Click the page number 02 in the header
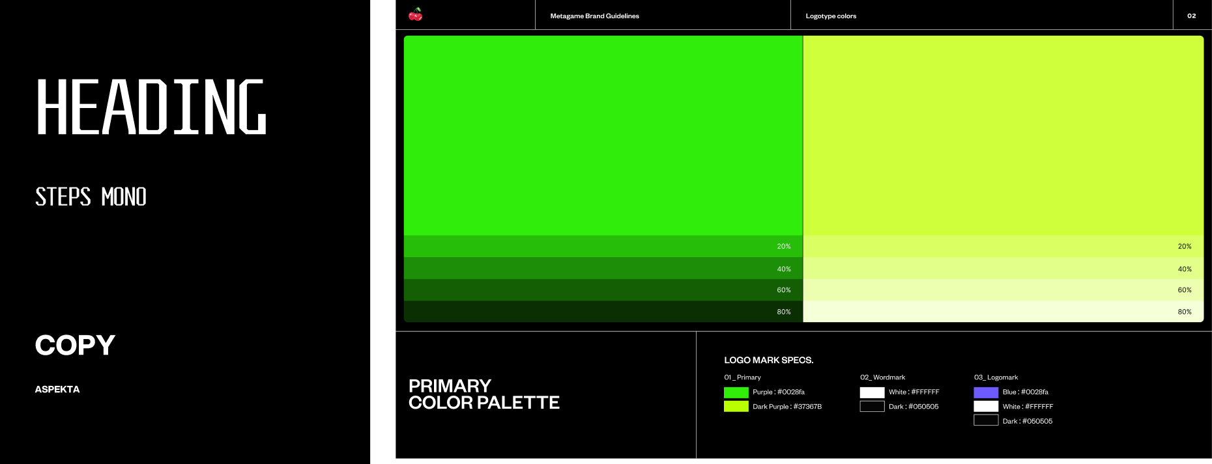 1191,16
